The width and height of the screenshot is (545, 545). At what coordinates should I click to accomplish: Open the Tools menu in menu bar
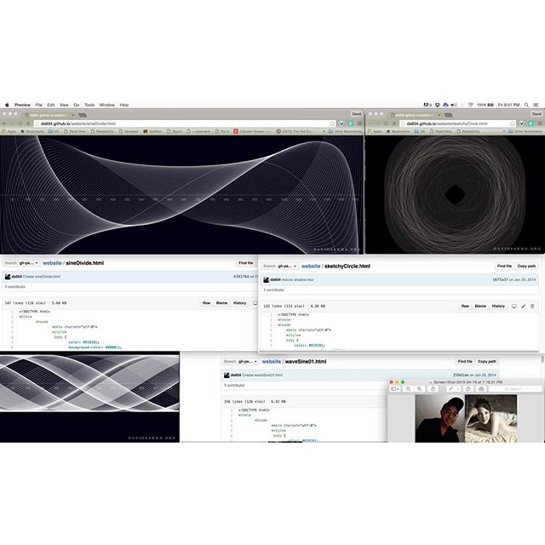[x=89, y=105]
